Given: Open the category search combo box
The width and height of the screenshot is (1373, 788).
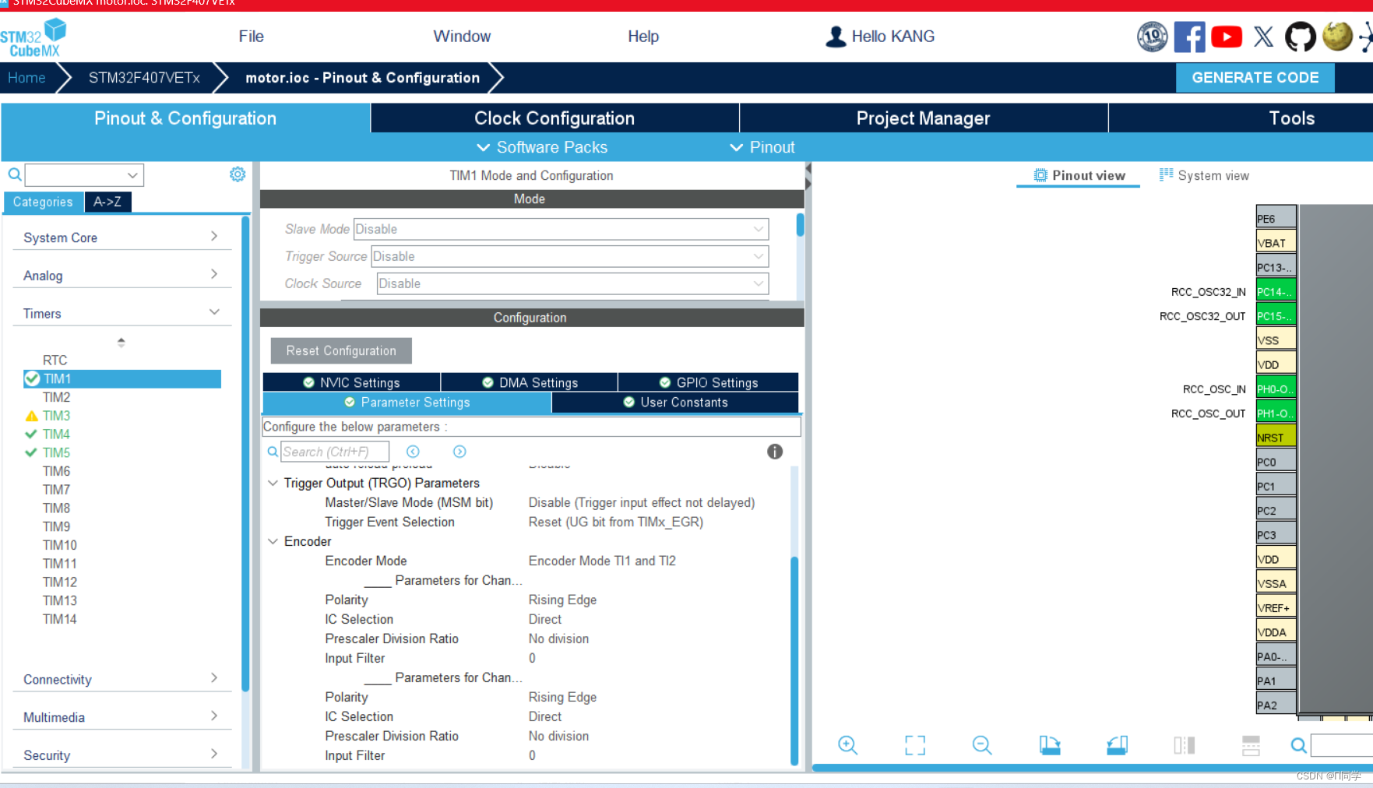Looking at the screenshot, I should 84,174.
